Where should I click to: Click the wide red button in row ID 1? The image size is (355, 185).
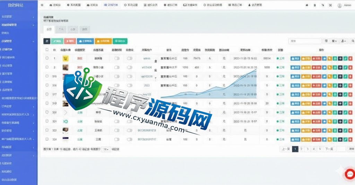[x=317, y=58]
